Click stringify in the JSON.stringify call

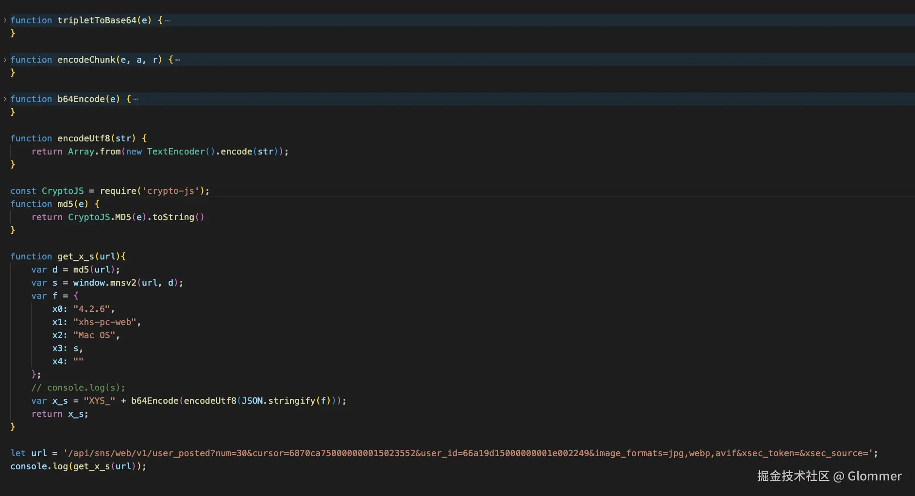(292, 401)
